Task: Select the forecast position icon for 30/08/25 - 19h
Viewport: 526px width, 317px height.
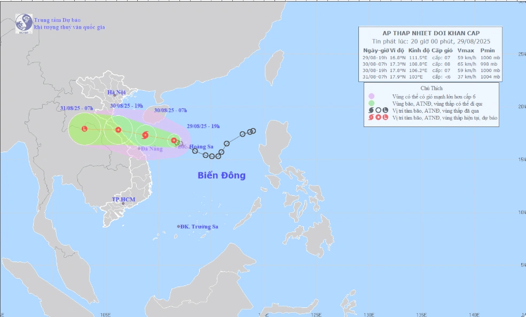Action: tap(118, 130)
